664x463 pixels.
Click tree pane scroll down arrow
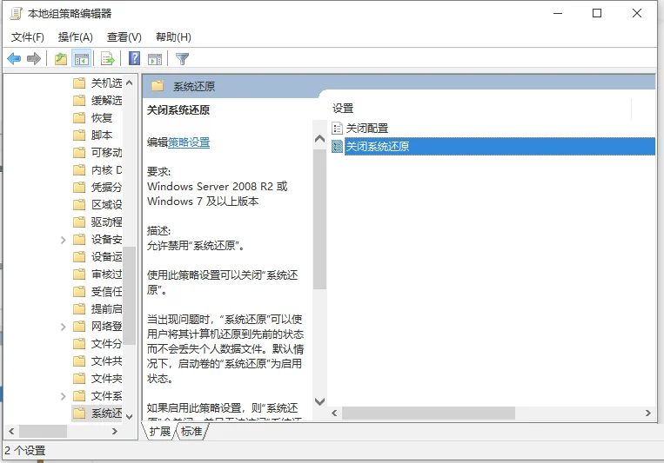(x=130, y=416)
